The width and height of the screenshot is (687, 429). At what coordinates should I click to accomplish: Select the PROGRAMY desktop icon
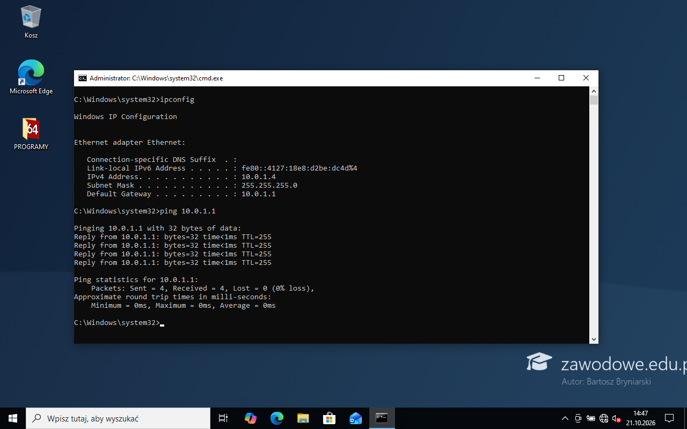click(31, 134)
